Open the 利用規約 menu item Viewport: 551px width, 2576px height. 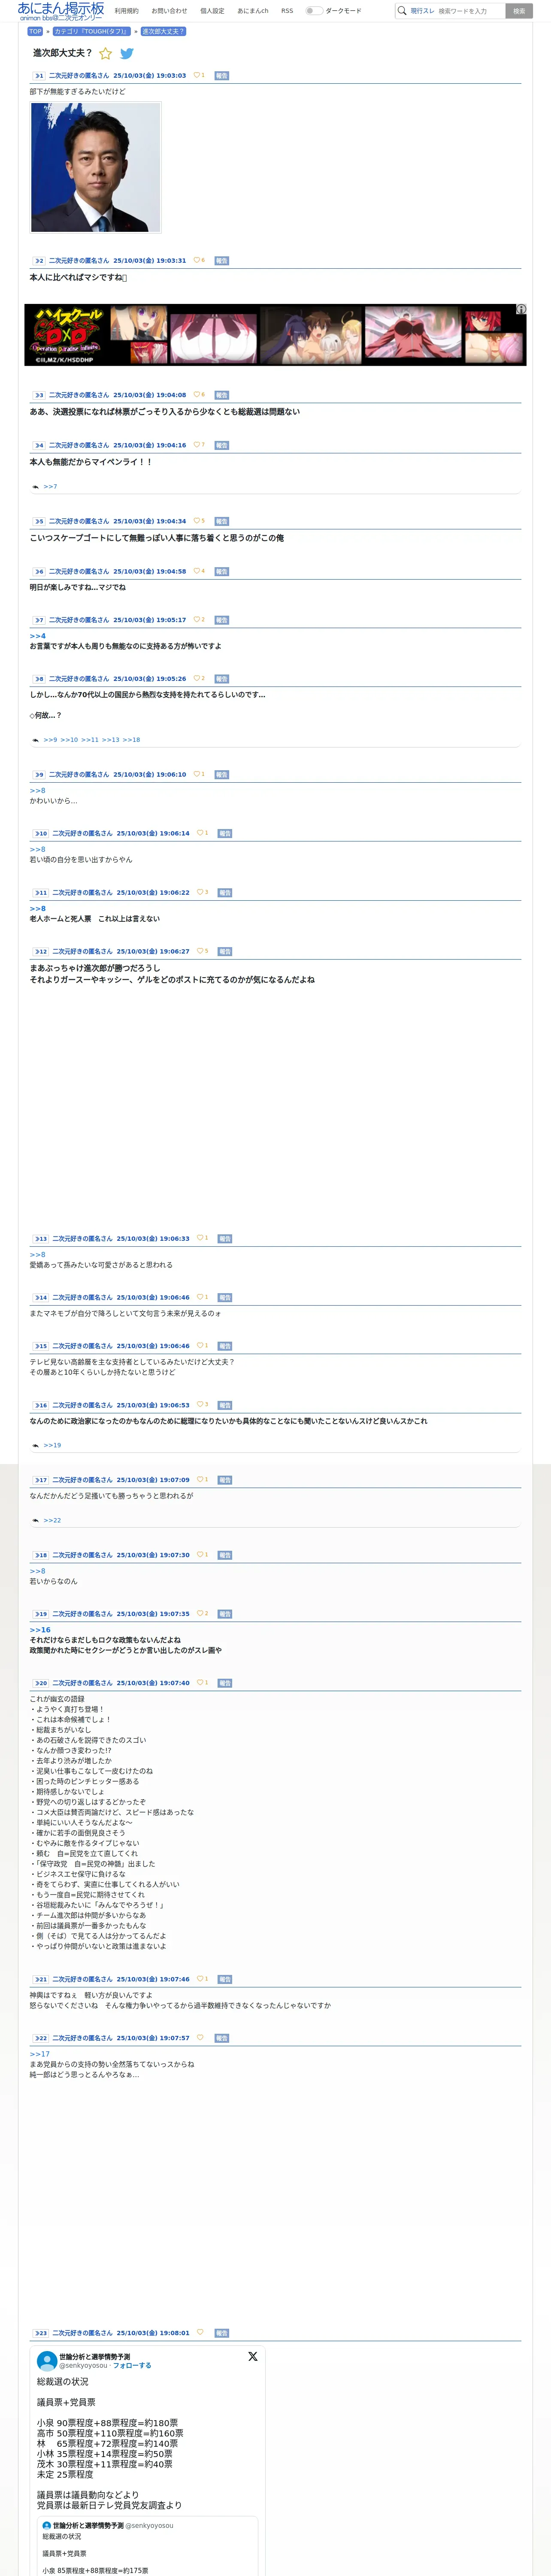[x=127, y=11]
